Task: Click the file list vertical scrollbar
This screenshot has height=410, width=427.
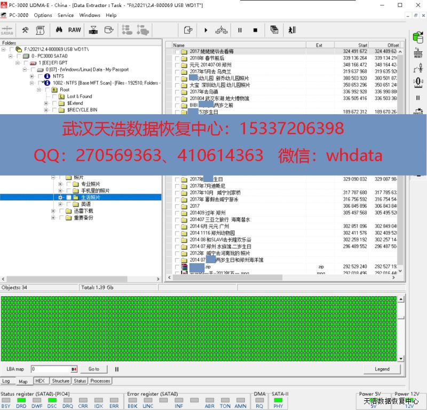Action: pyautogui.click(x=401, y=160)
